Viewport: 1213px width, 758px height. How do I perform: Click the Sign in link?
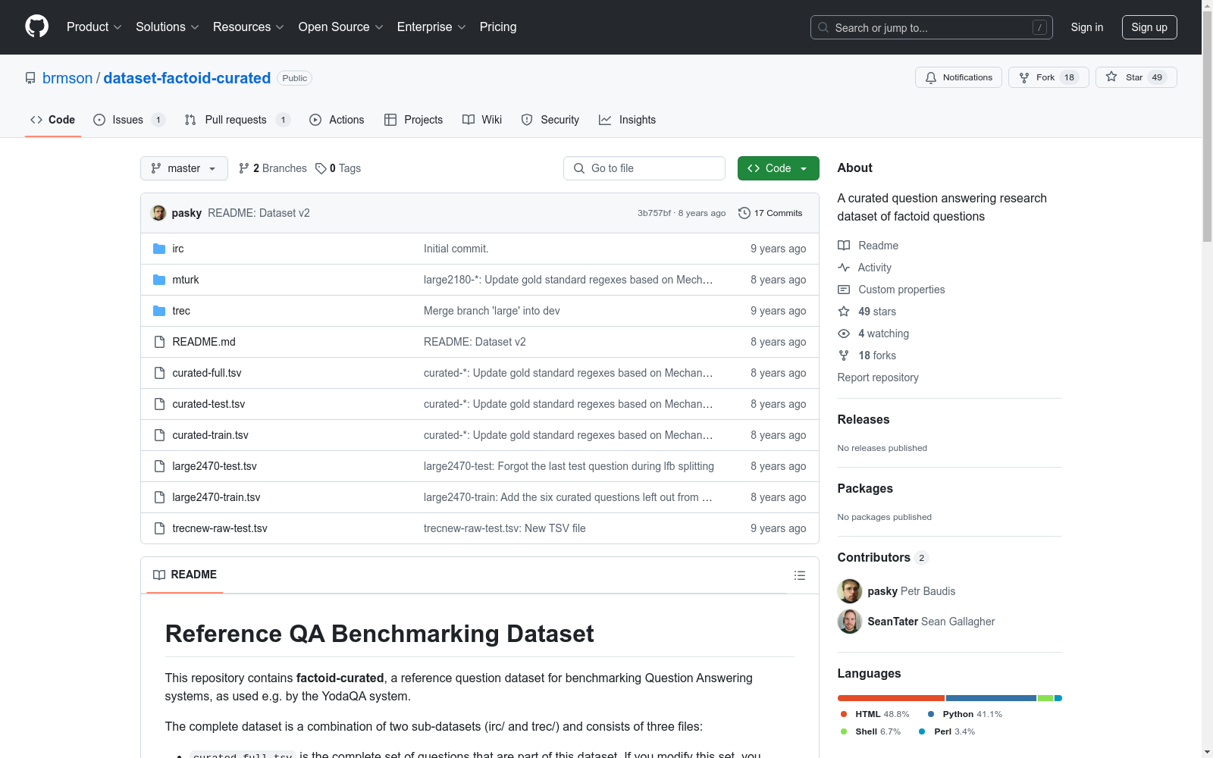tap(1087, 27)
